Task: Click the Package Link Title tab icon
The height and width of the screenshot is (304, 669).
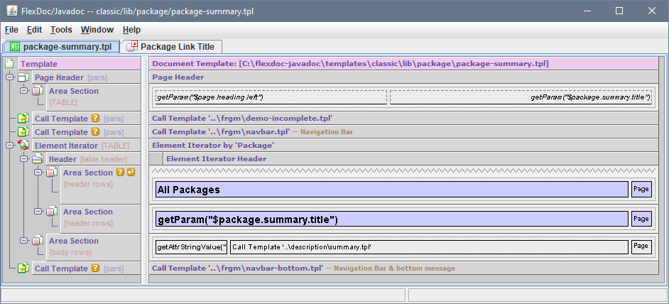Action: point(131,47)
